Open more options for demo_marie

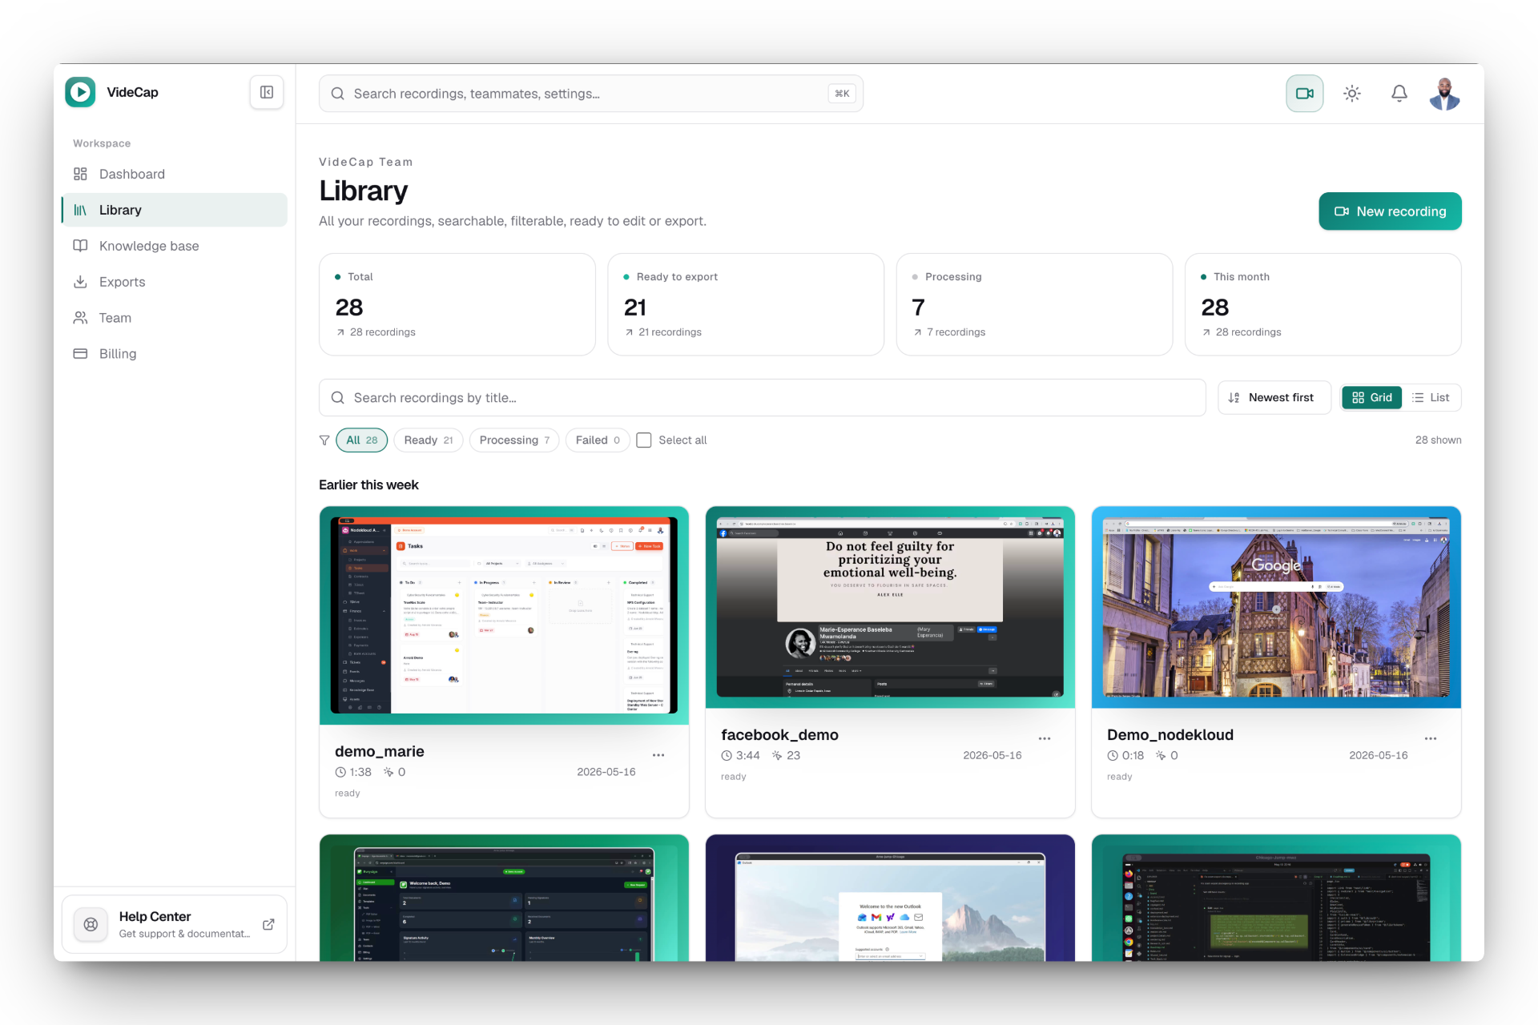658,755
